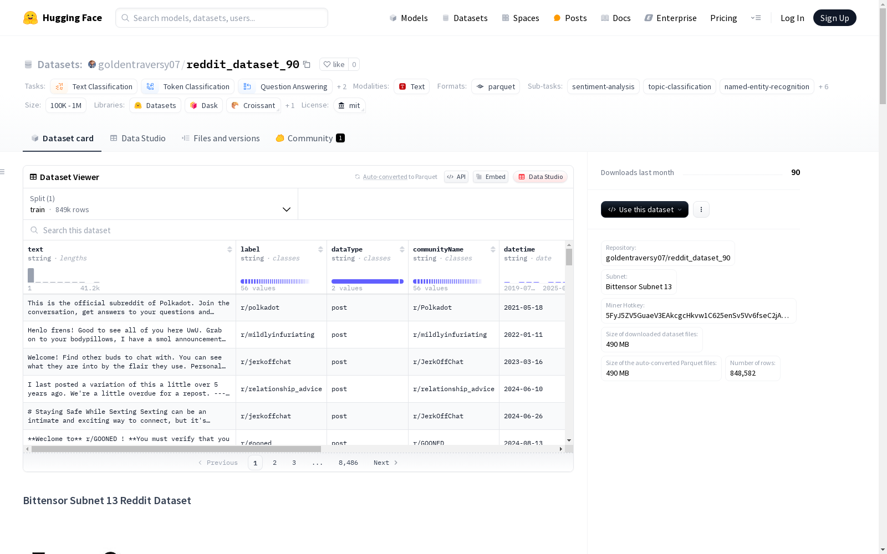The width and height of the screenshot is (887, 554).
Task: Click the Sign Up button
Action: (834, 18)
